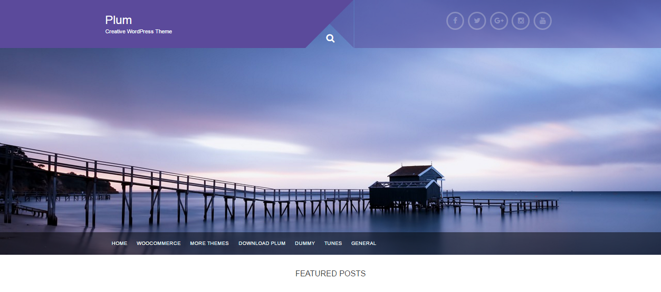Visit the Facebook social icon
Screen dimensions: 661x292
coord(455,21)
